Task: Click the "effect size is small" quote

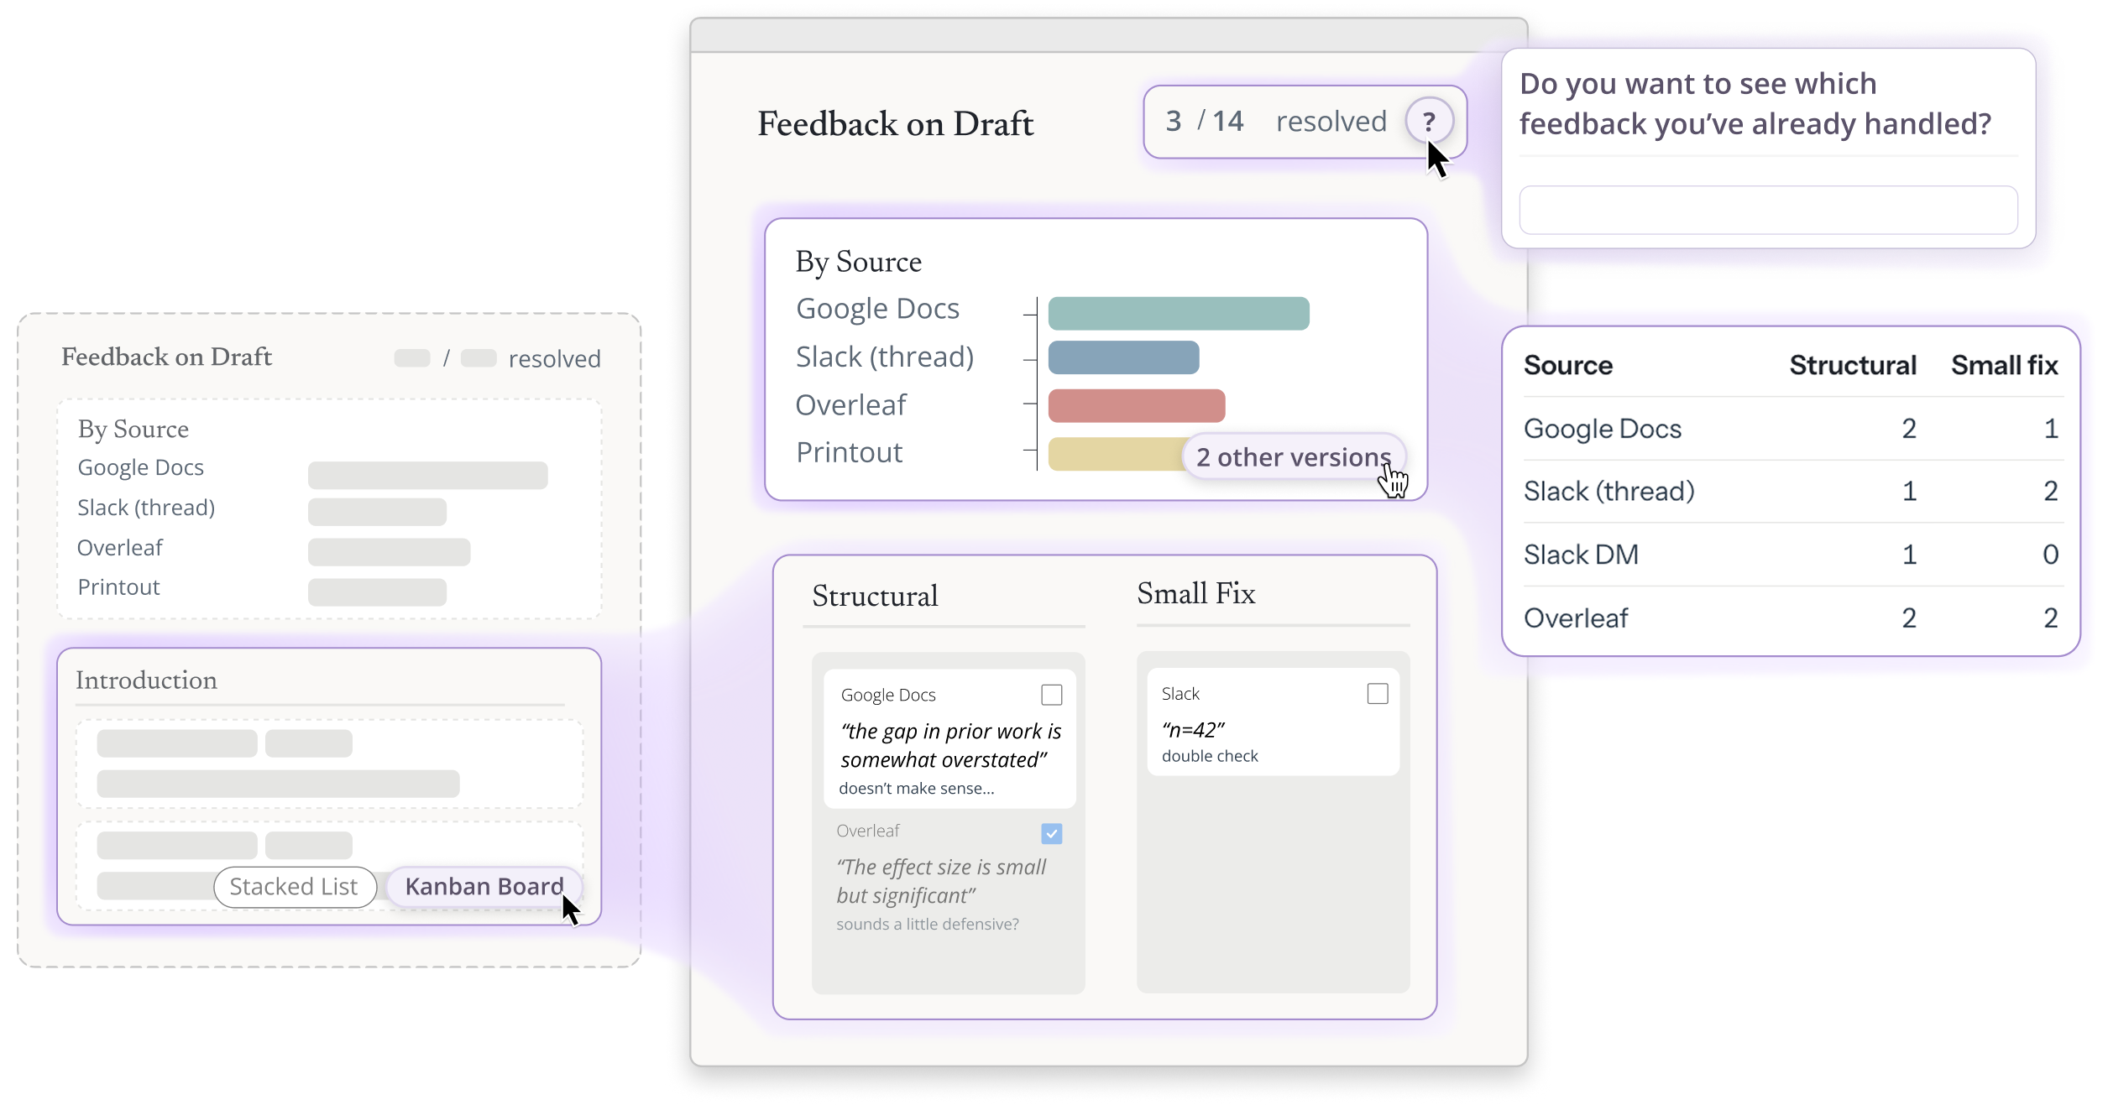Action: coord(941,882)
